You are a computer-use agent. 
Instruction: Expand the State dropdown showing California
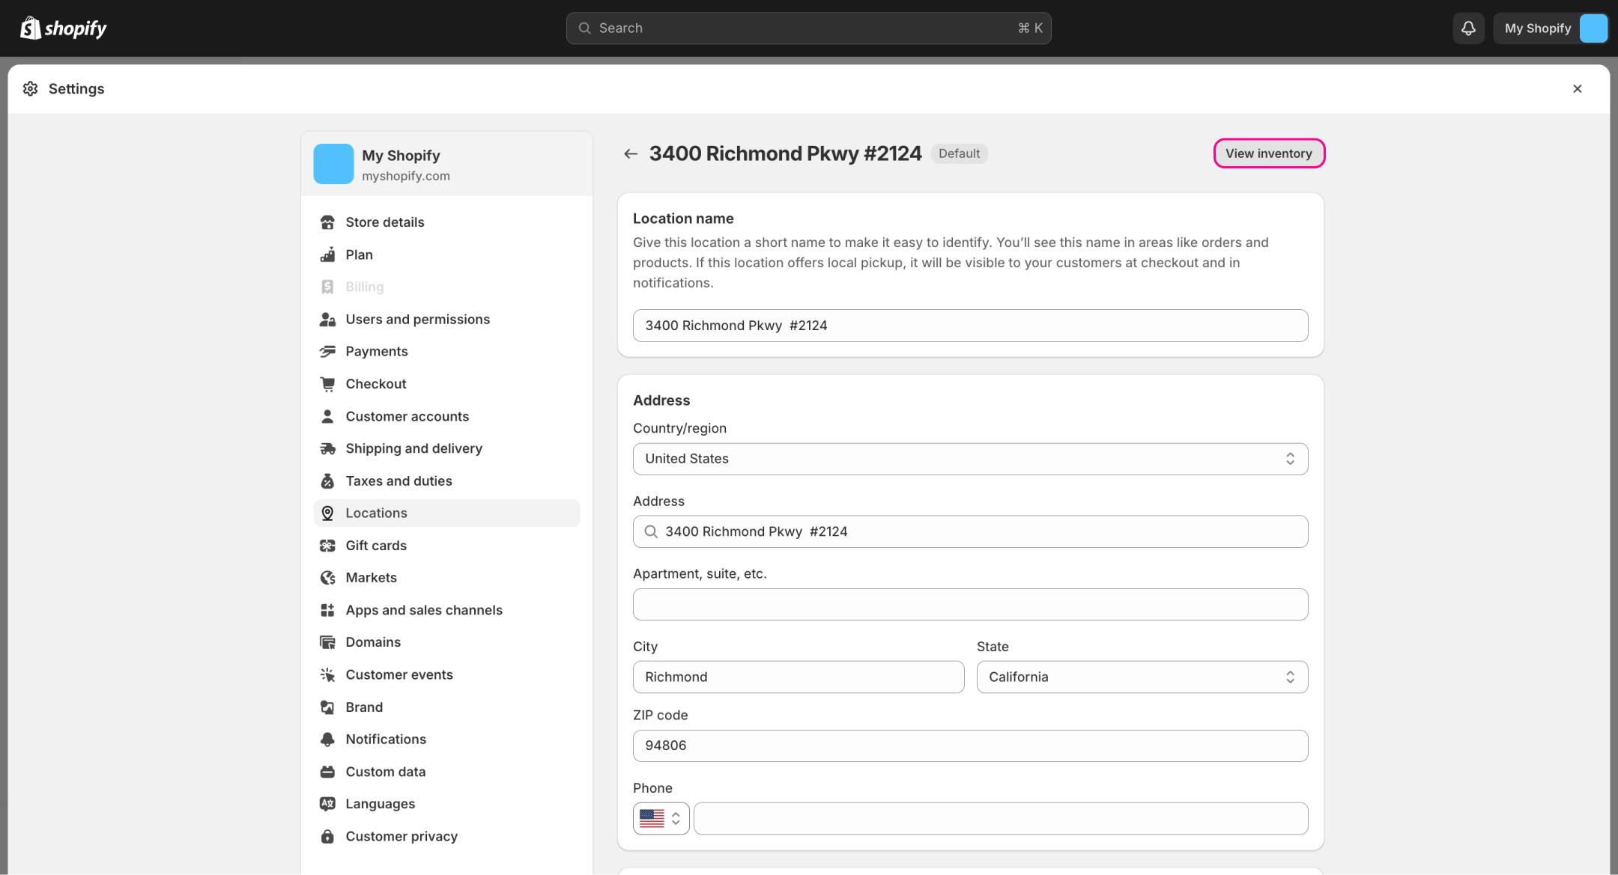[x=1142, y=677]
